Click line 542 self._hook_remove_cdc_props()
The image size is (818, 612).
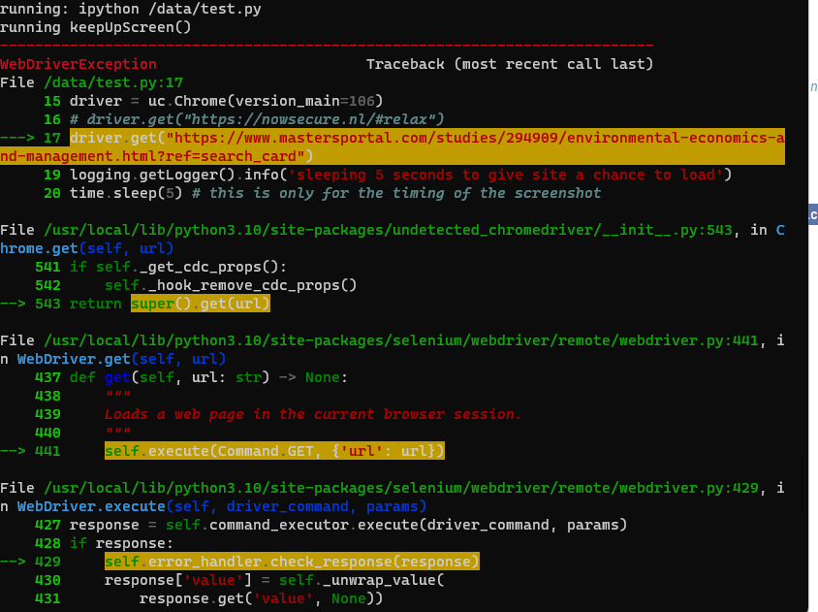[x=196, y=285]
